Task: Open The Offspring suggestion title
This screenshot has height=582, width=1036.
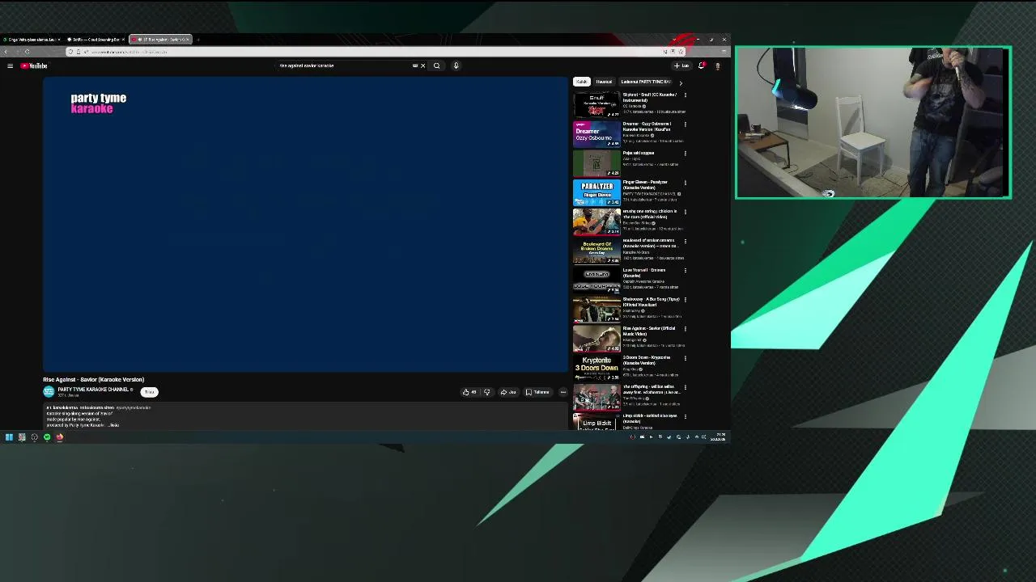Action: click(651, 389)
